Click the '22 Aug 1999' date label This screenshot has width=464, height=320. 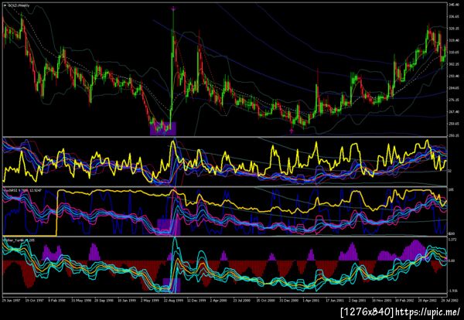pos(175,300)
